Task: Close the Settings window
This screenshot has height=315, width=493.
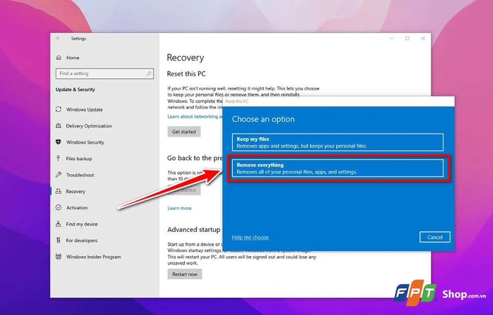Action: tap(423, 38)
